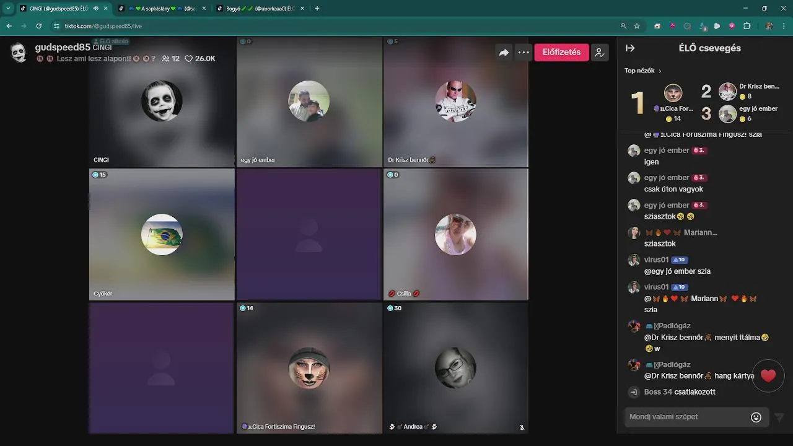Open the three-dot more options menu
Viewport: 793px width, 446px height.
pos(524,53)
